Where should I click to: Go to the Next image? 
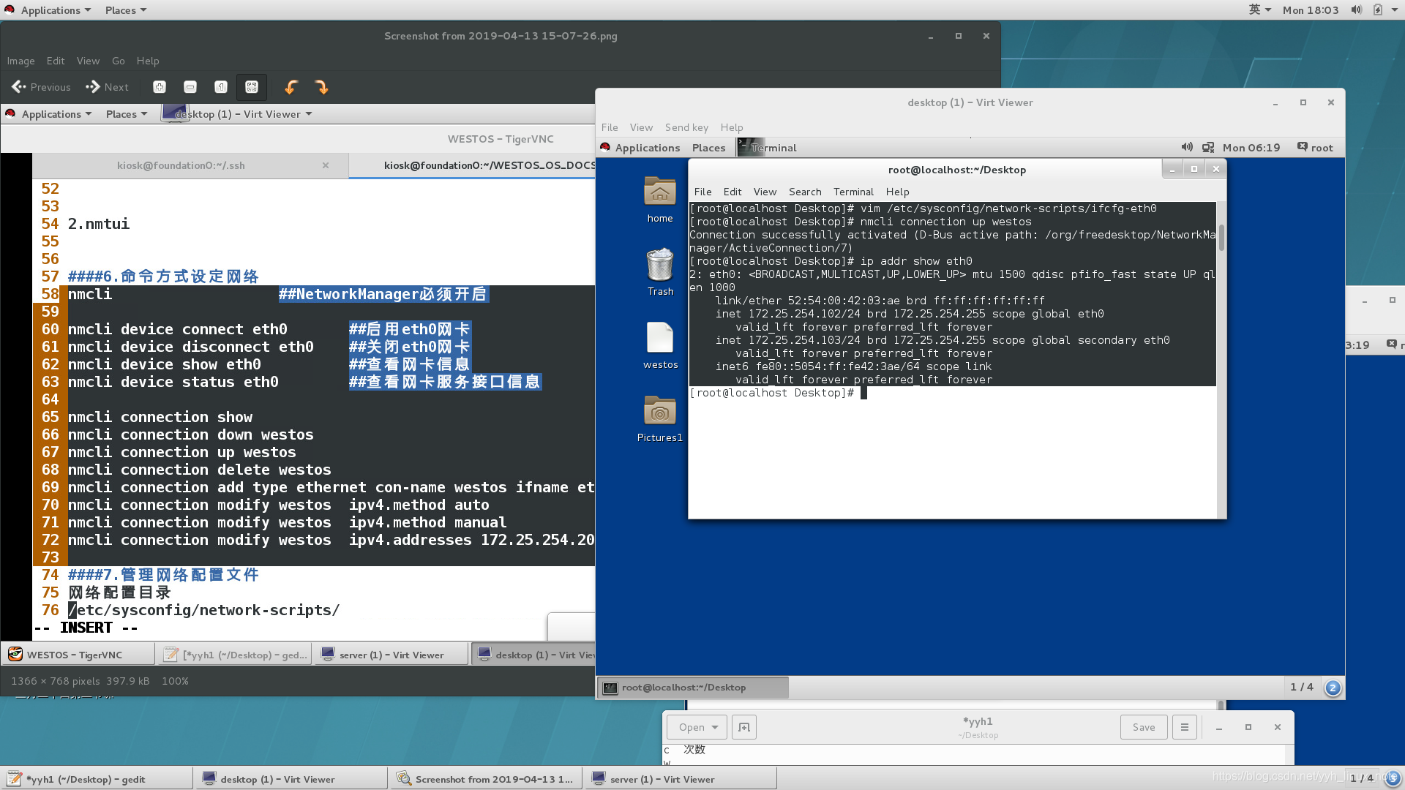(x=108, y=87)
